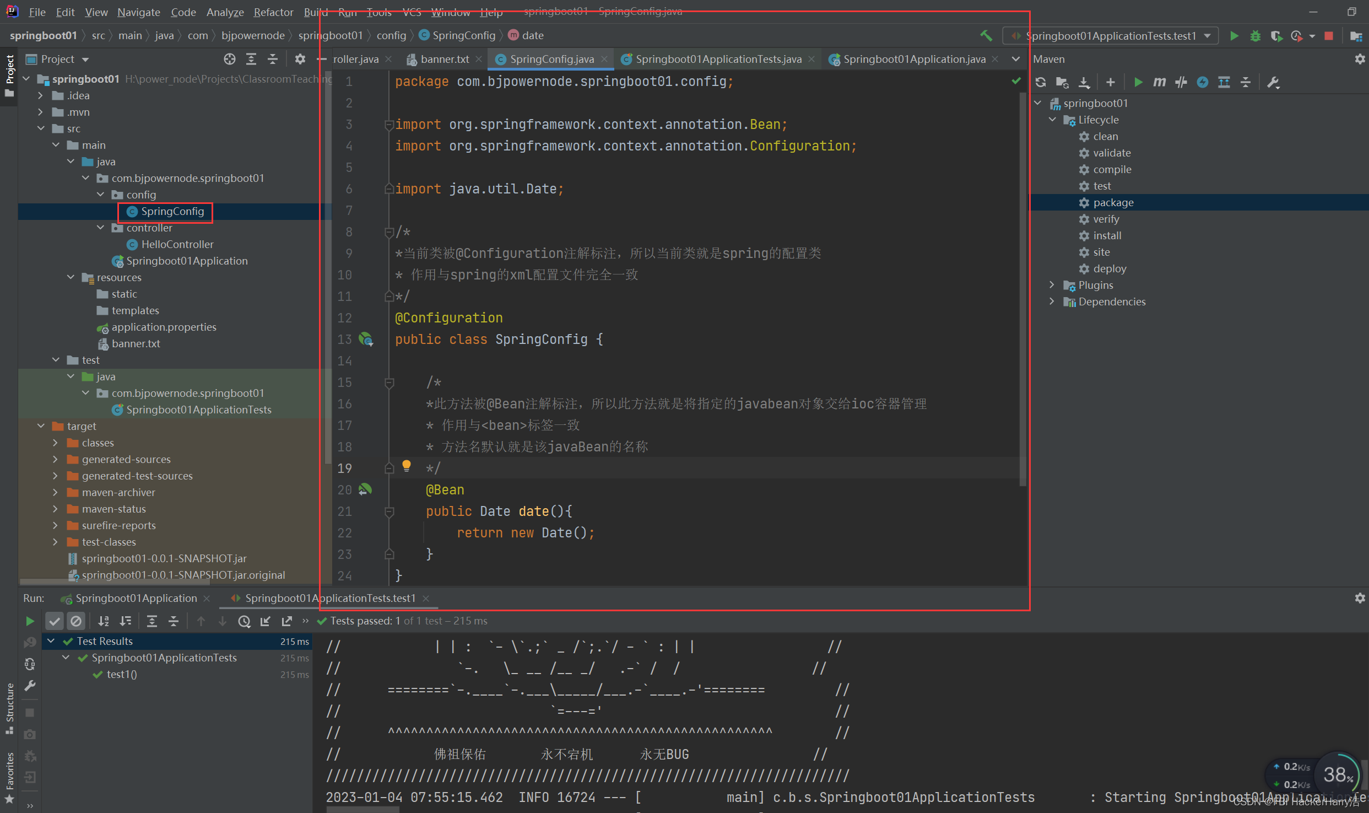1369x813 pixels.
Task: Click the editor vertical scrollbar
Action: click(x=1022, y=289)
